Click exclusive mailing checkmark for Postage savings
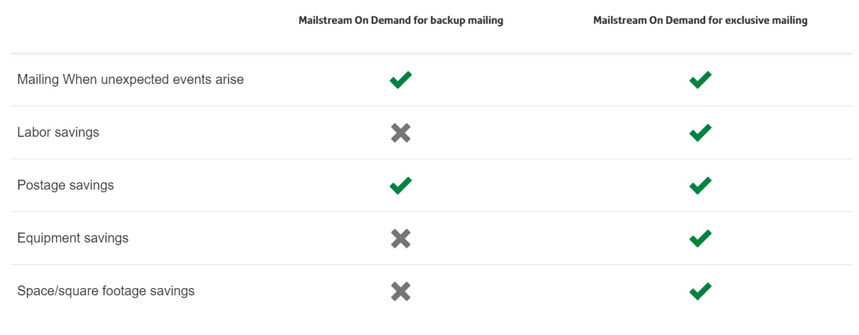Image resolution: width=859 pixels, height=335 pixels. pos(700,186)
